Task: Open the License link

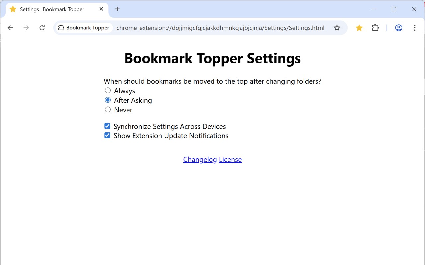Action: click(230, 159)
